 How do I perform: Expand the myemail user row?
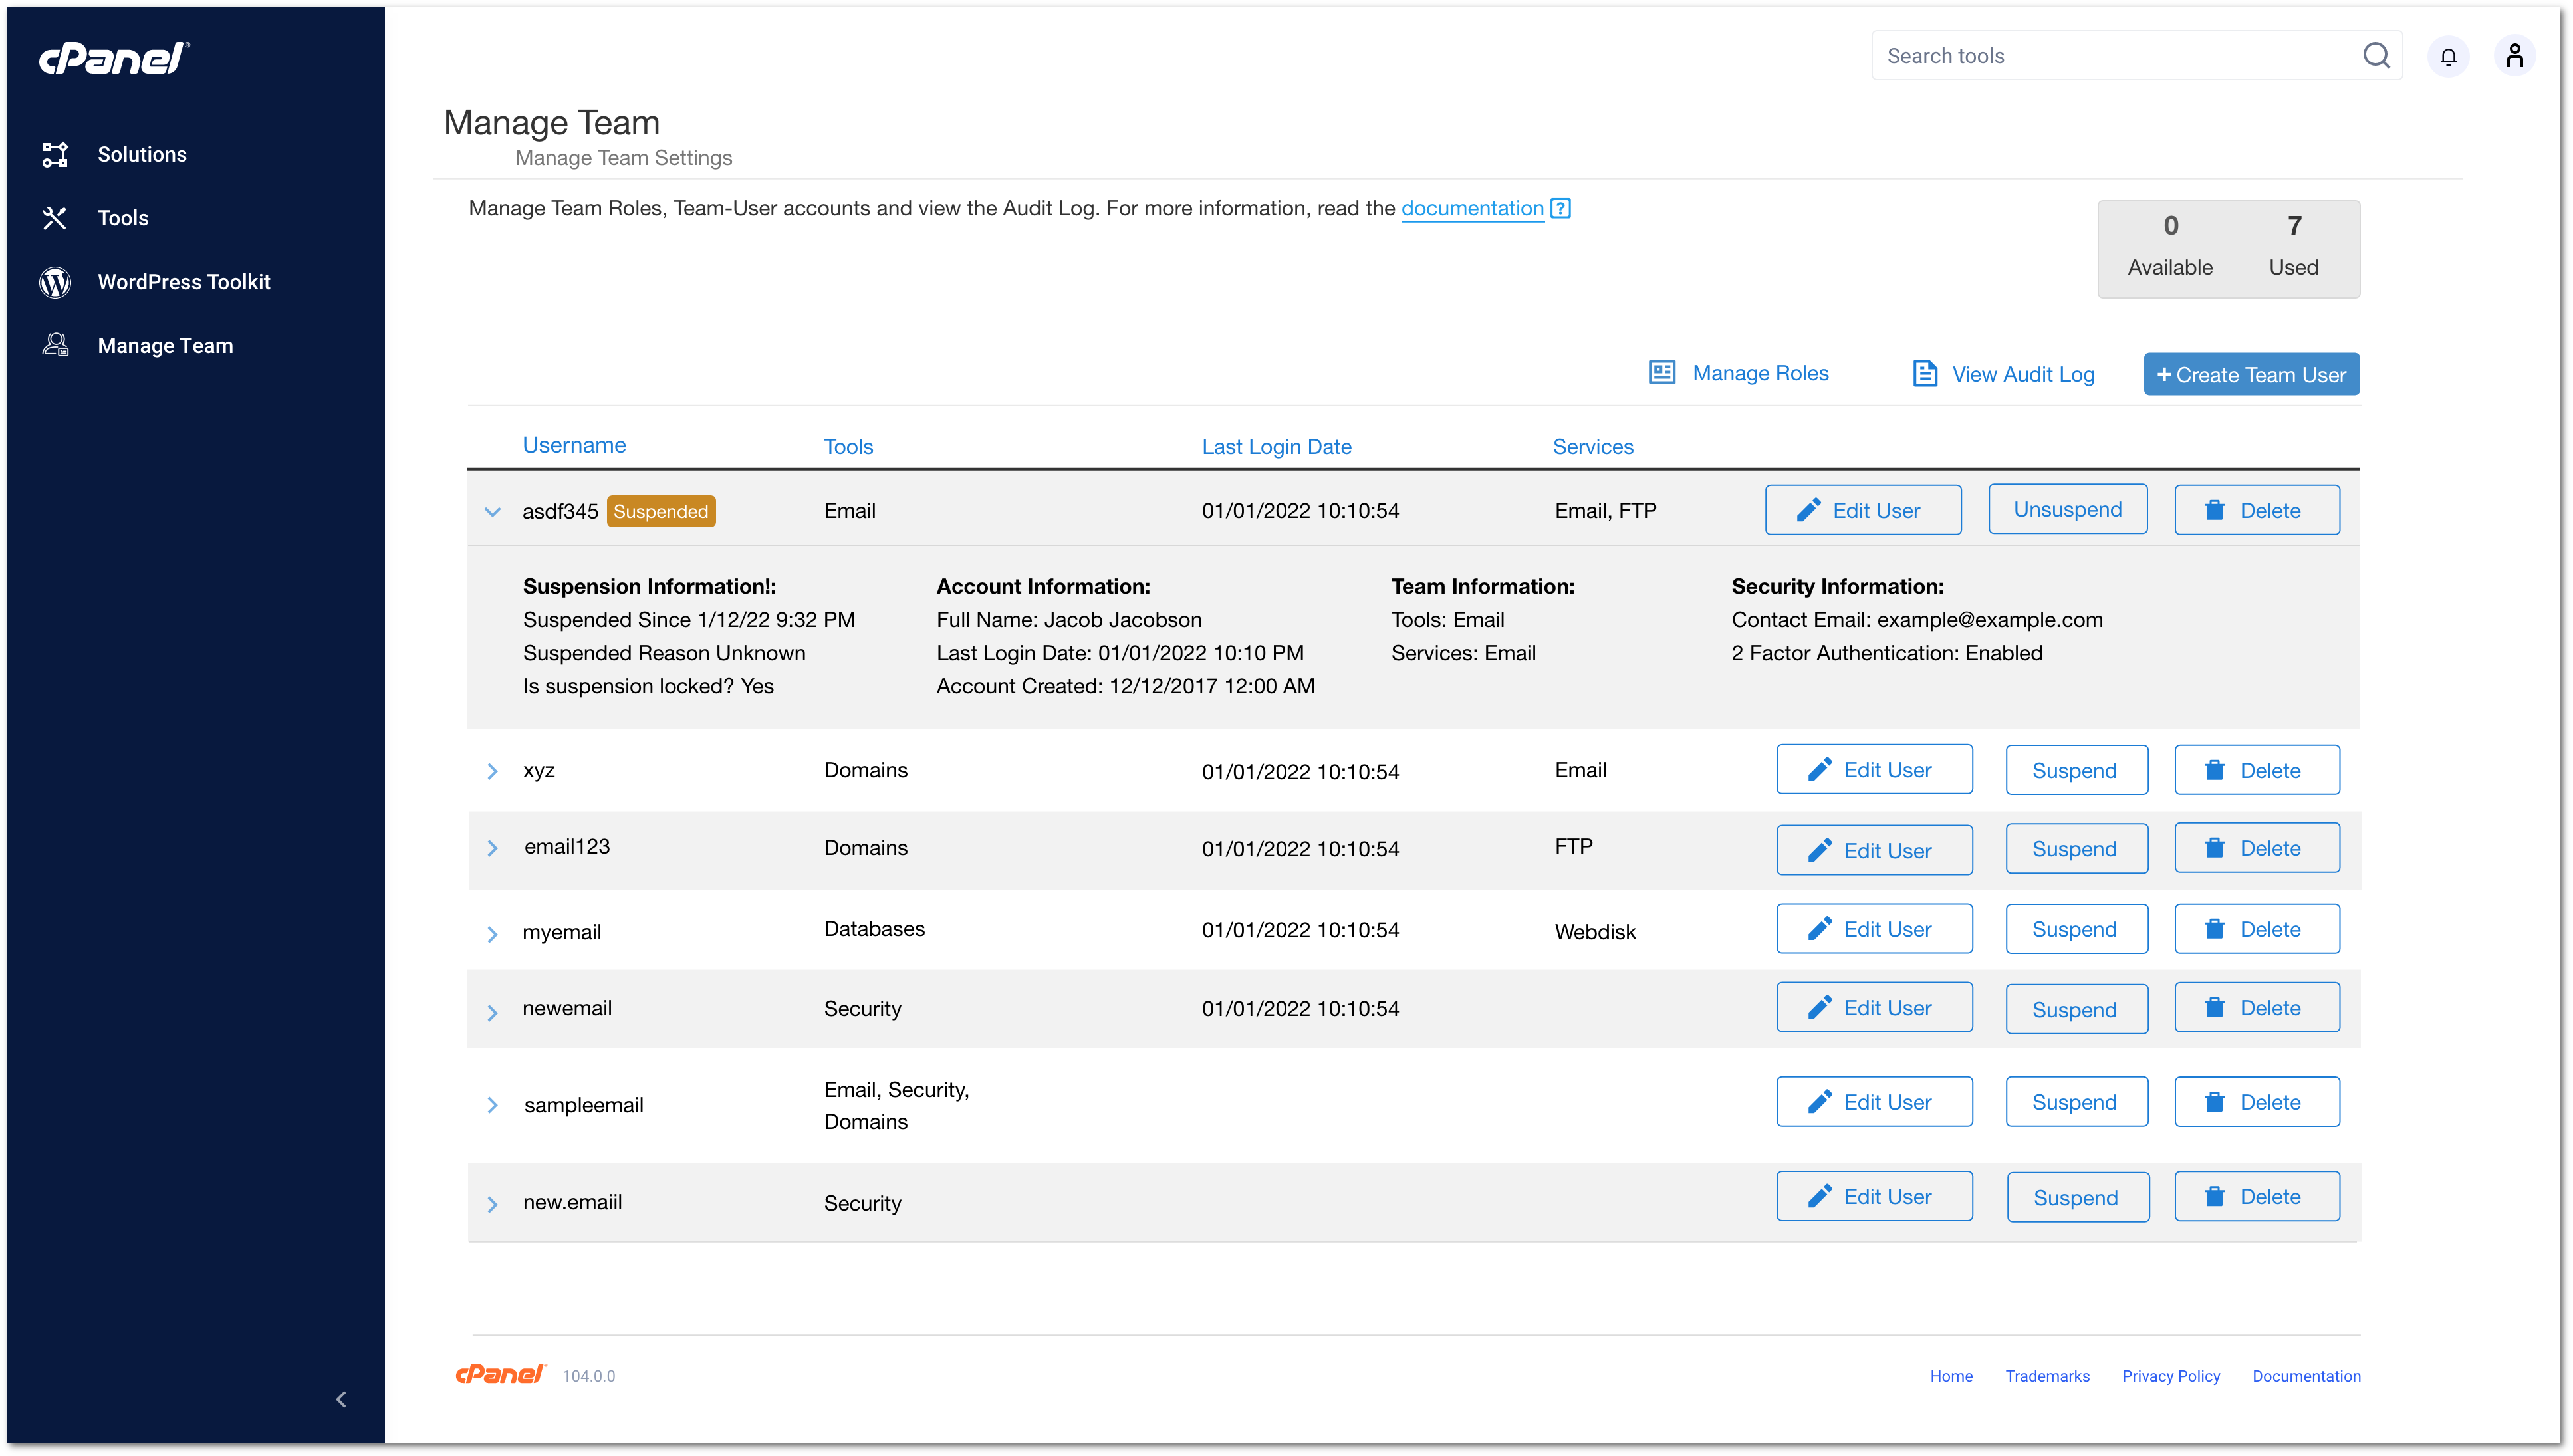pos(492,934)
